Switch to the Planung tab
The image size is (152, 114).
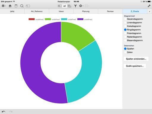pyautogui.click(x=86, y=11)
